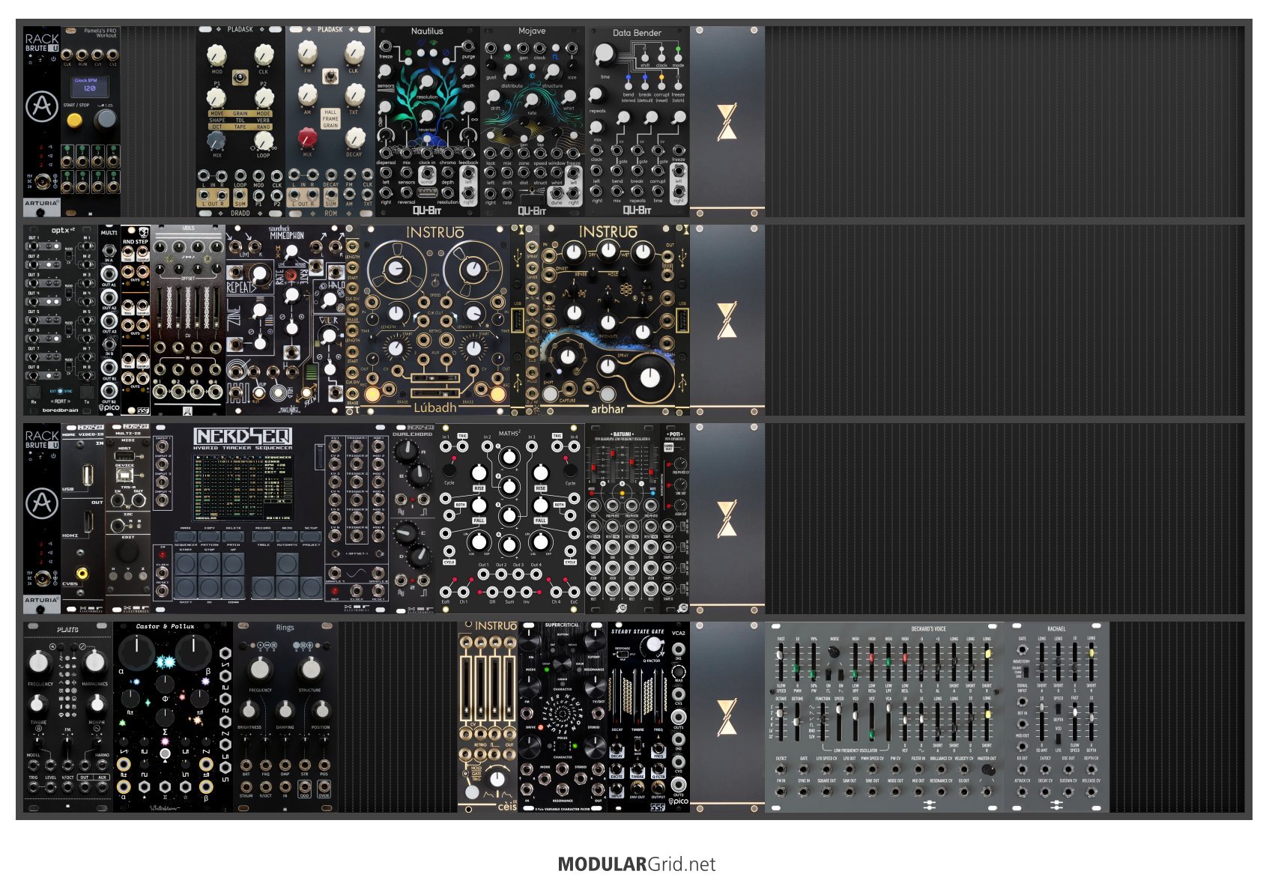Click the SEQUENCER button on NerdSEQ

(x=185, y=536)
